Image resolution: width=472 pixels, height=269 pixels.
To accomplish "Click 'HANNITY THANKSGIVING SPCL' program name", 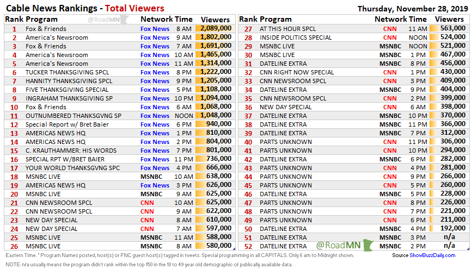I will pos(69,81).
